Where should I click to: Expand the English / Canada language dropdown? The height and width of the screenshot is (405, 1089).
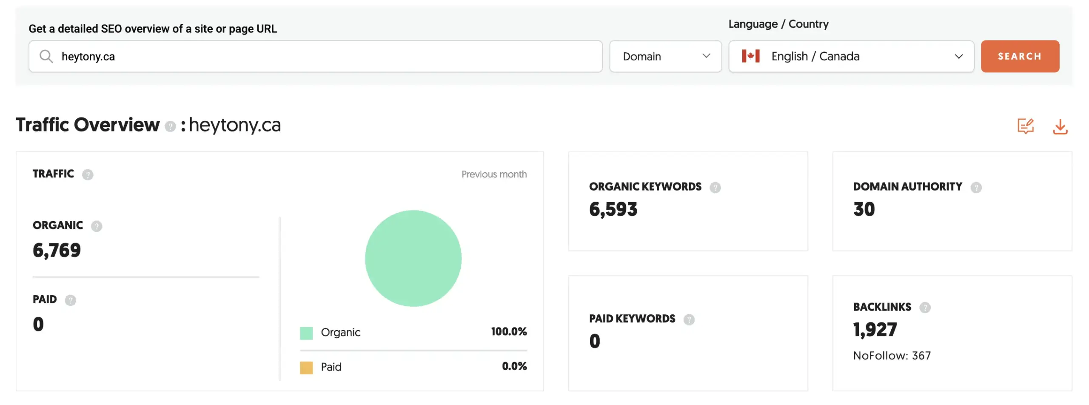851,56
